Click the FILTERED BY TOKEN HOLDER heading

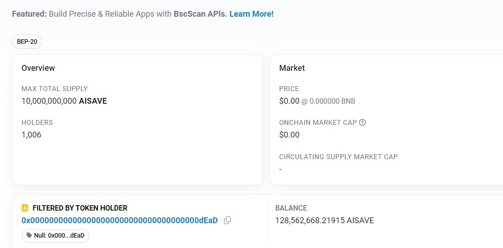tap(80, 208)
